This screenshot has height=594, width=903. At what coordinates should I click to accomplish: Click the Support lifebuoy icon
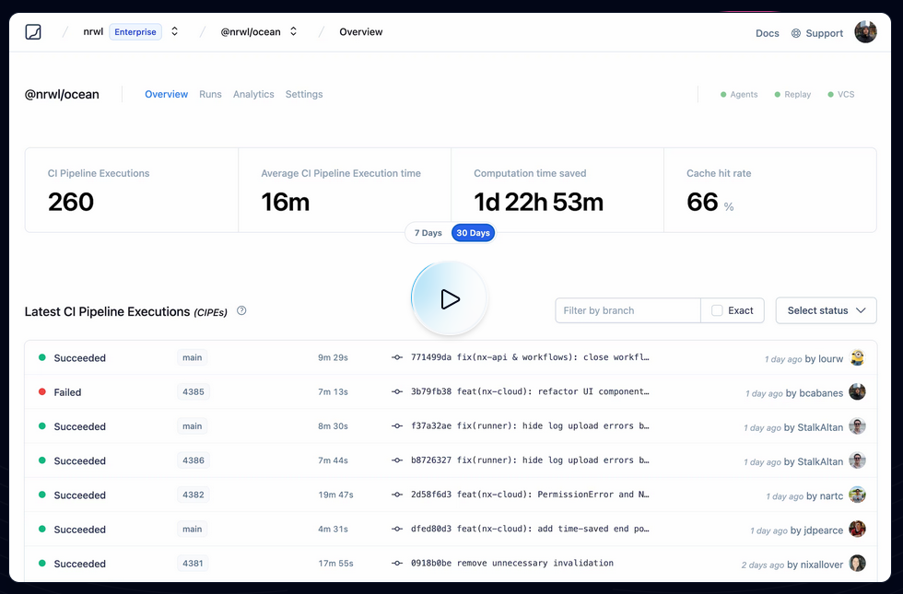pos(796,33)
